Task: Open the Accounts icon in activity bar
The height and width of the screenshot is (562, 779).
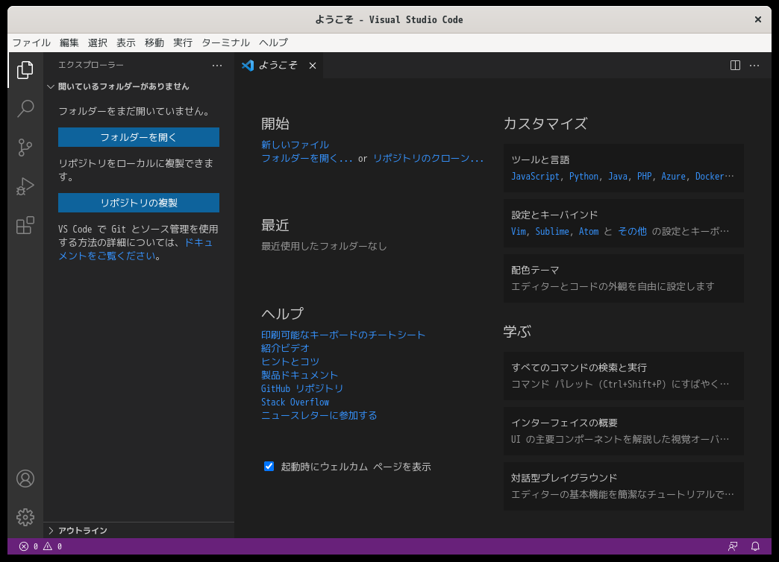Action: [x=25, y=479]
